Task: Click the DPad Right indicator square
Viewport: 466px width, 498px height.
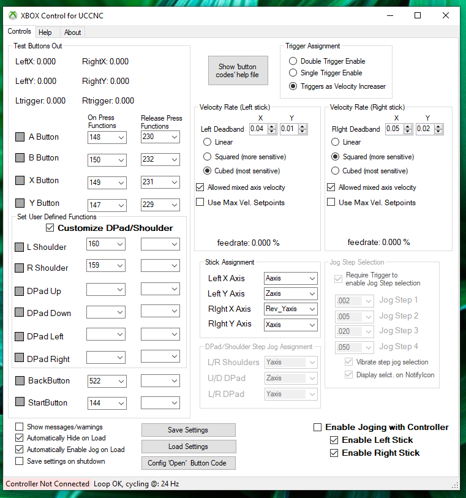Action: [20, 359]
